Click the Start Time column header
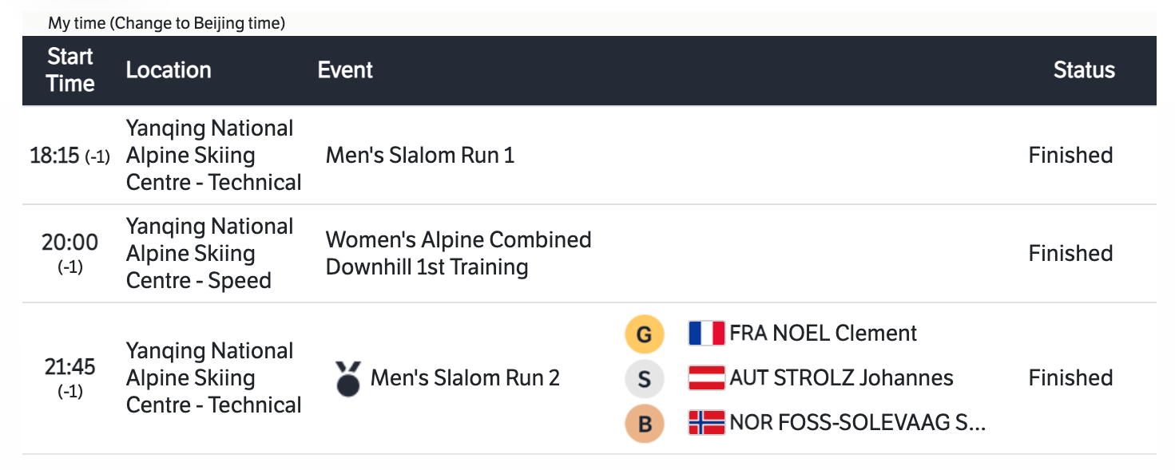This screenshot has height=470, width=1175. [x=70, y=70]
